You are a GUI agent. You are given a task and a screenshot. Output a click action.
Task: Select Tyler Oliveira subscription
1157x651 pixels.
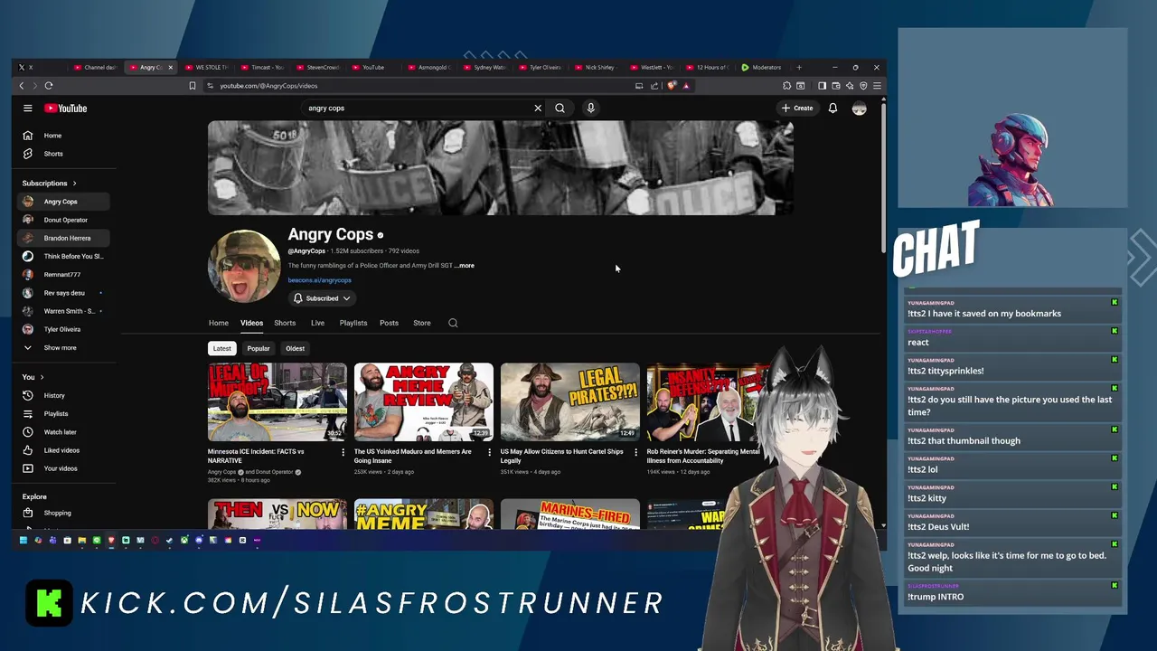(63, 329)
